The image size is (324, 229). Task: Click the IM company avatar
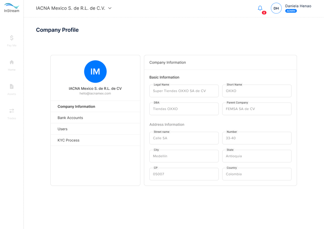[x=95, y=71]
